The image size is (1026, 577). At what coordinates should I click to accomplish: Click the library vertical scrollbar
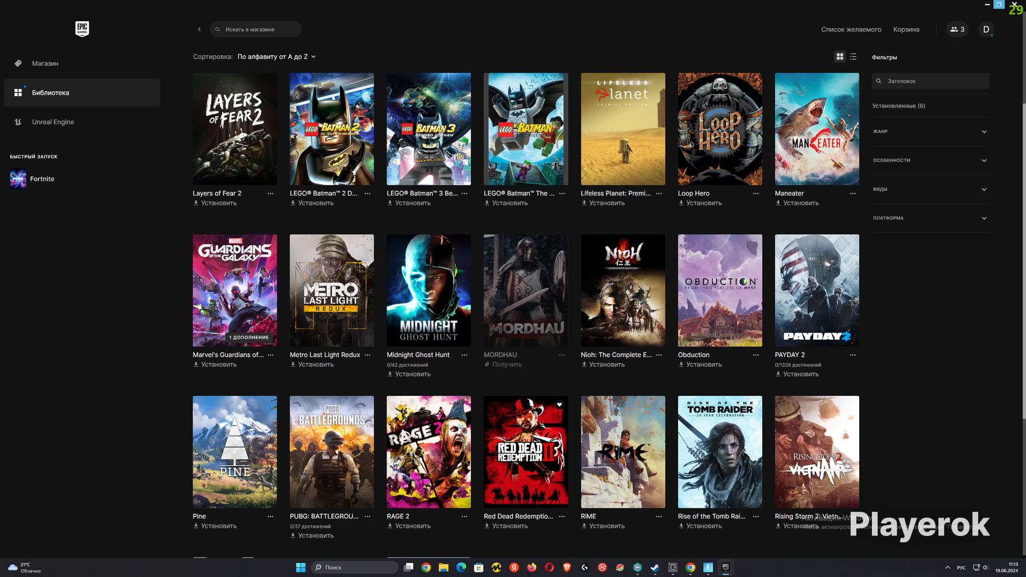click(1024, 261)
